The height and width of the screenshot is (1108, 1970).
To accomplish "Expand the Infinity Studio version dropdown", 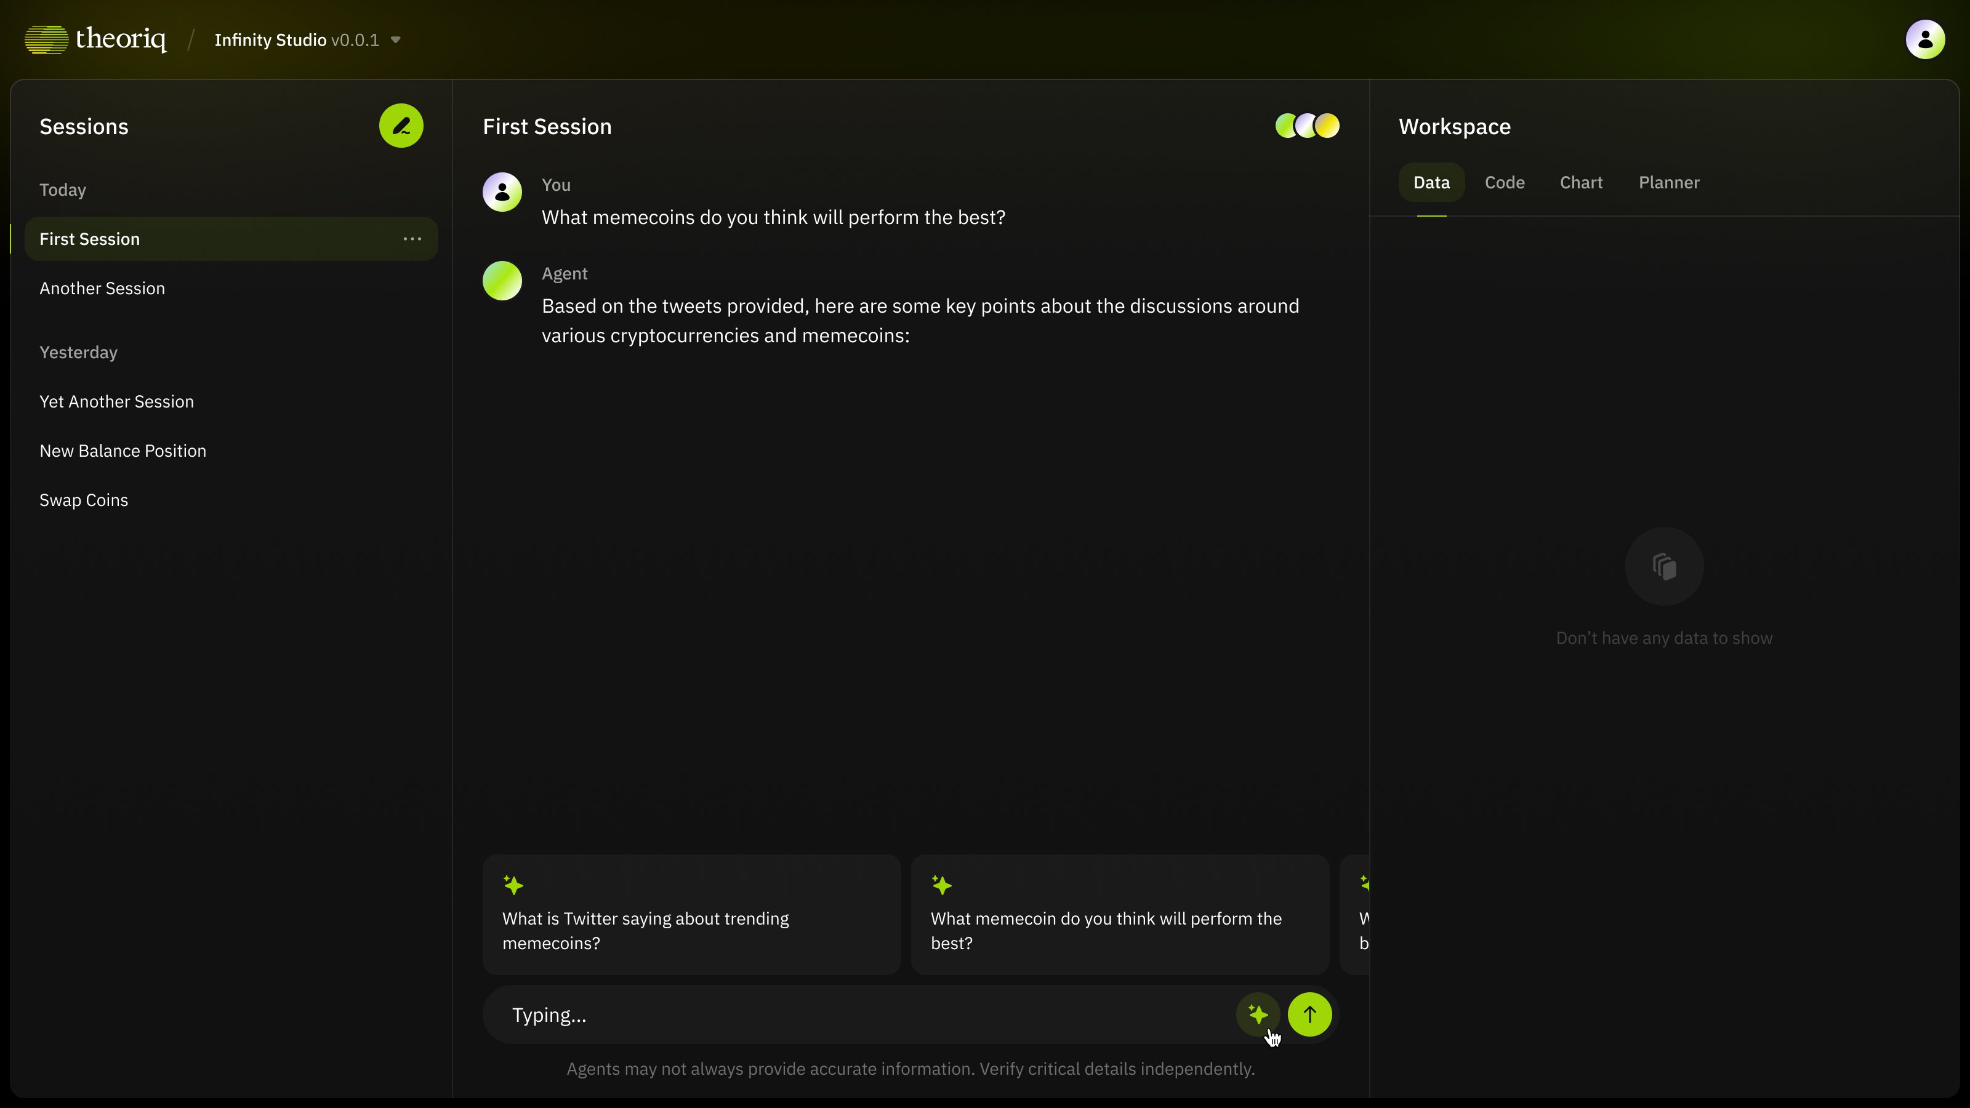I will point(395,40).
